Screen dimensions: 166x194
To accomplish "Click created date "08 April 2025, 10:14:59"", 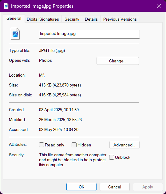I will 59,110.
